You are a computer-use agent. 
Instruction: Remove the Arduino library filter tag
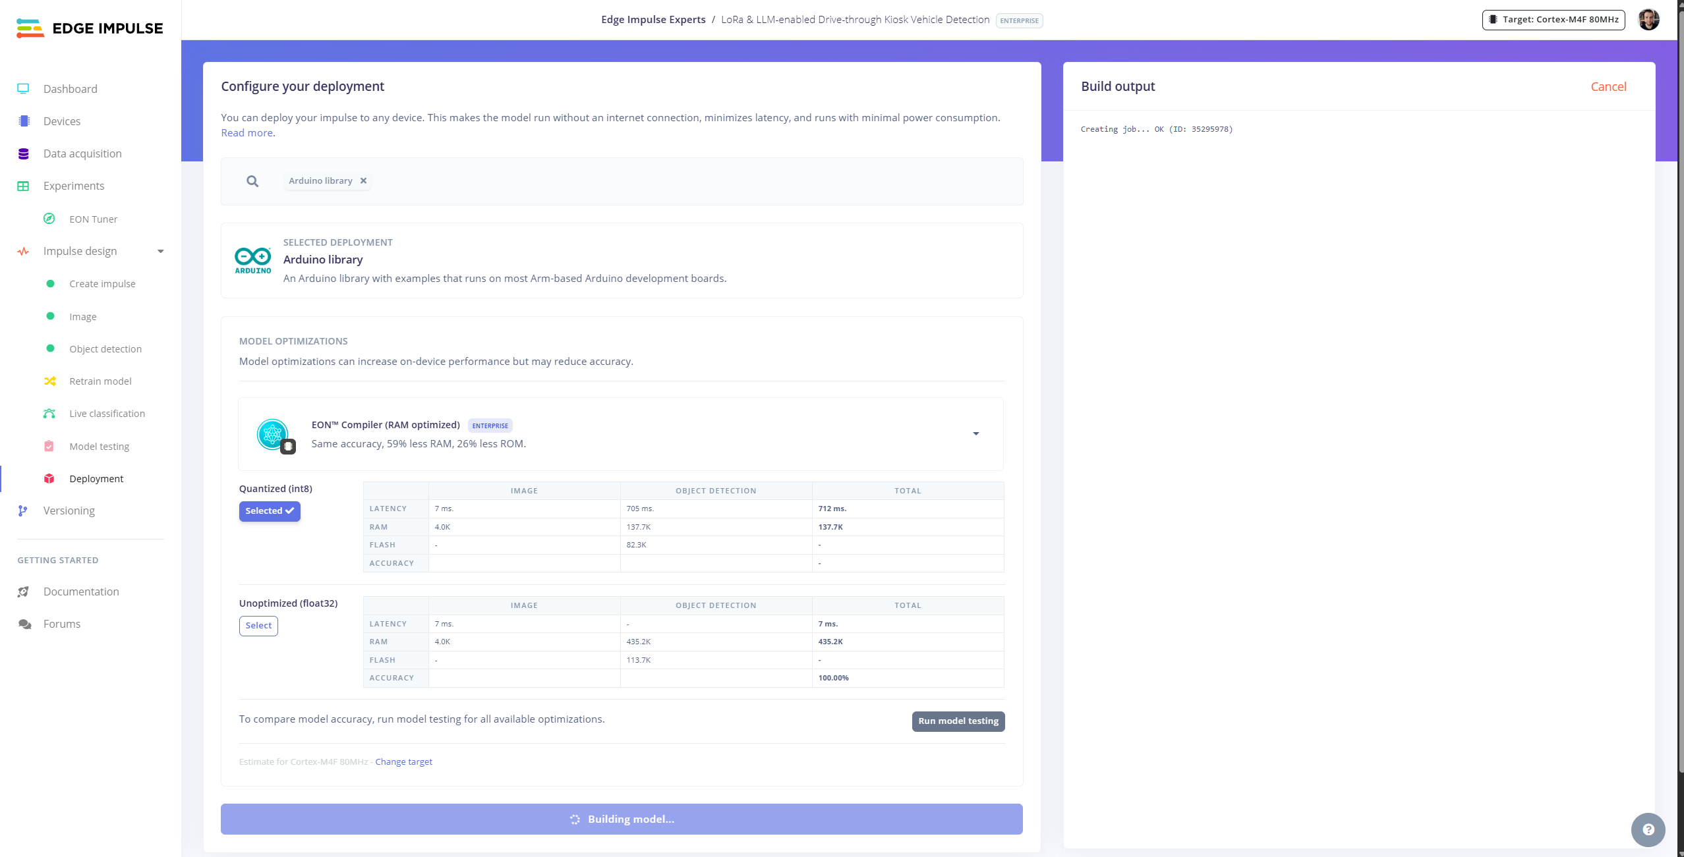(363, 180)
